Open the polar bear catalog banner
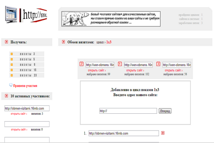 111,19
